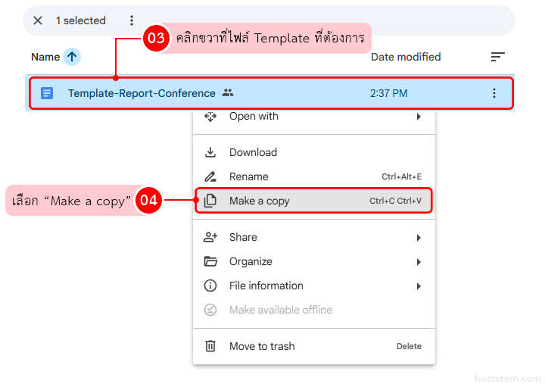The image size is (545, 387).
Task: Open more actions beside '1 selected'
Action: [x=132, y=20]
